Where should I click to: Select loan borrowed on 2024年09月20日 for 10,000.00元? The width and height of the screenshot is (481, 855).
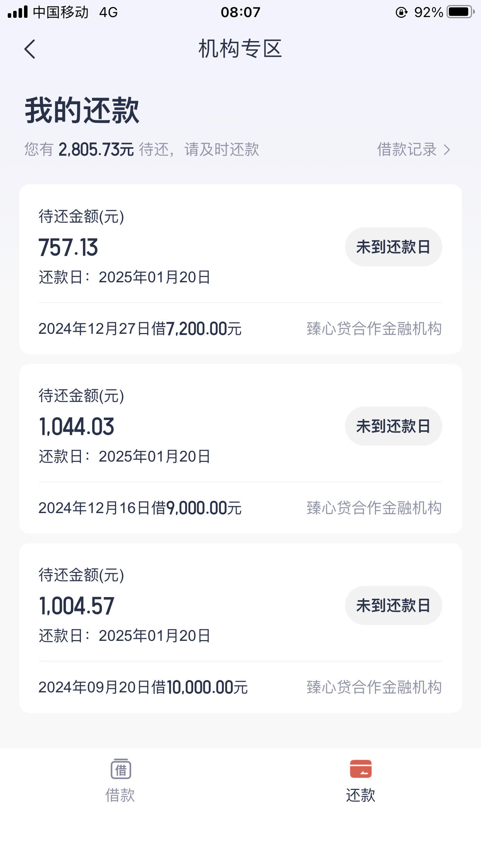click(x=143, y=687)
